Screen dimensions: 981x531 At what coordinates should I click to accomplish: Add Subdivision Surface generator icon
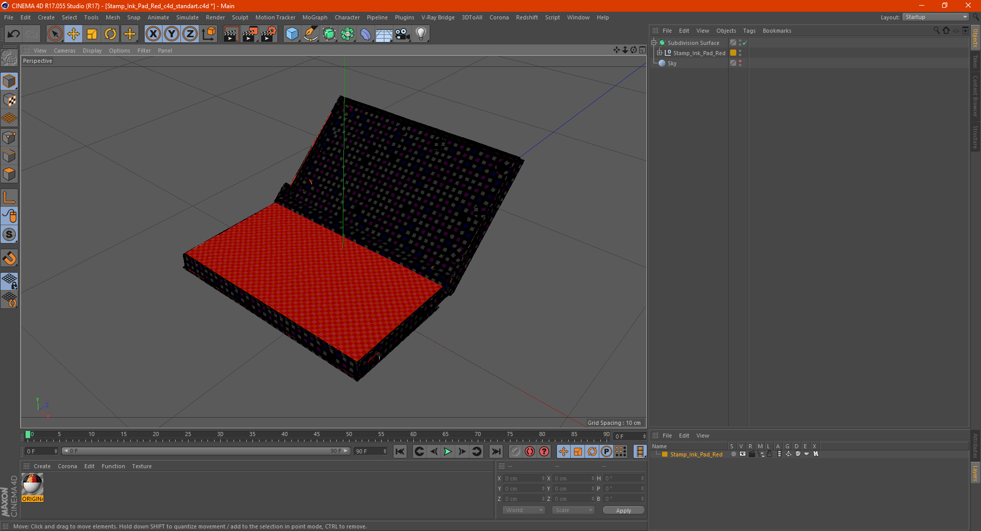(329, 34)
